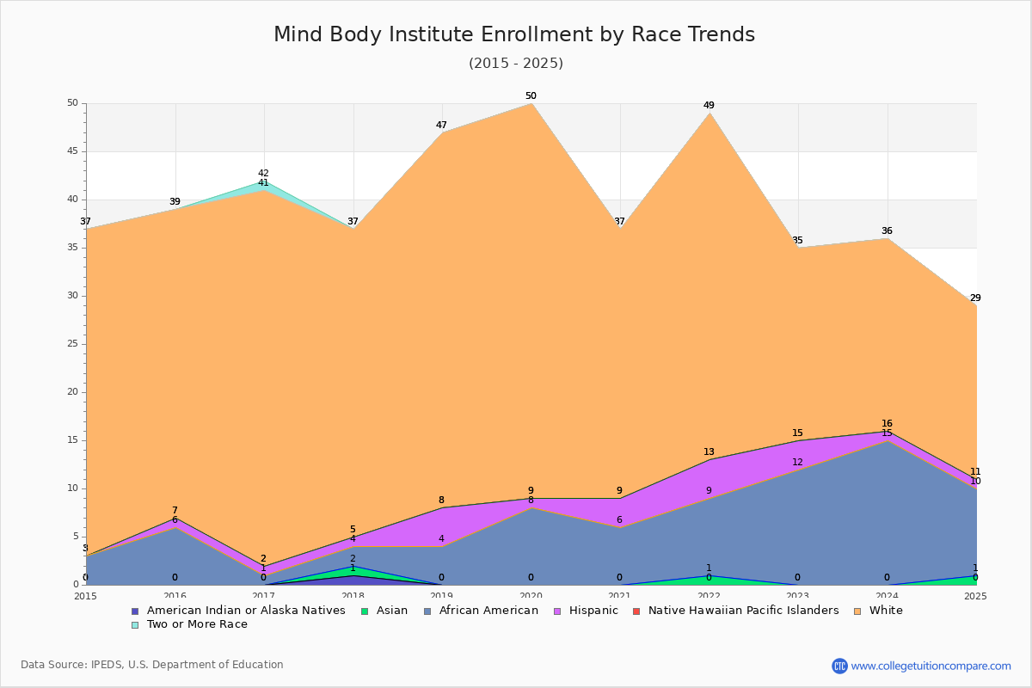Toggle the Two or More Race legend label
Viewport: 1032px width, 688px height.
(x=197, y=624)
